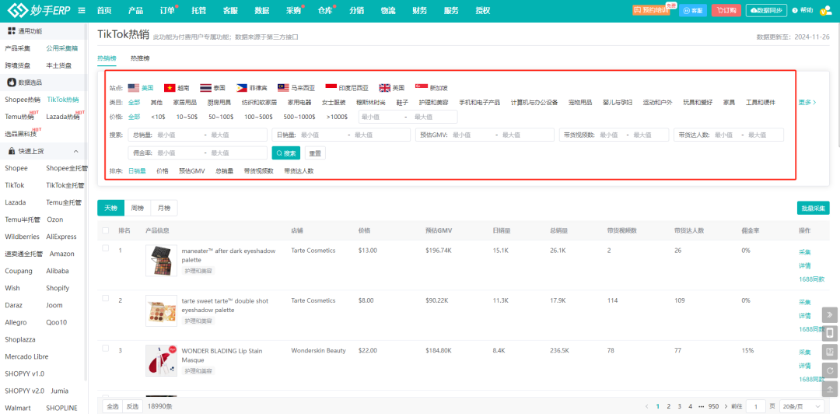
Task: Open the 仓库 top menu
Action: [325, 10]
